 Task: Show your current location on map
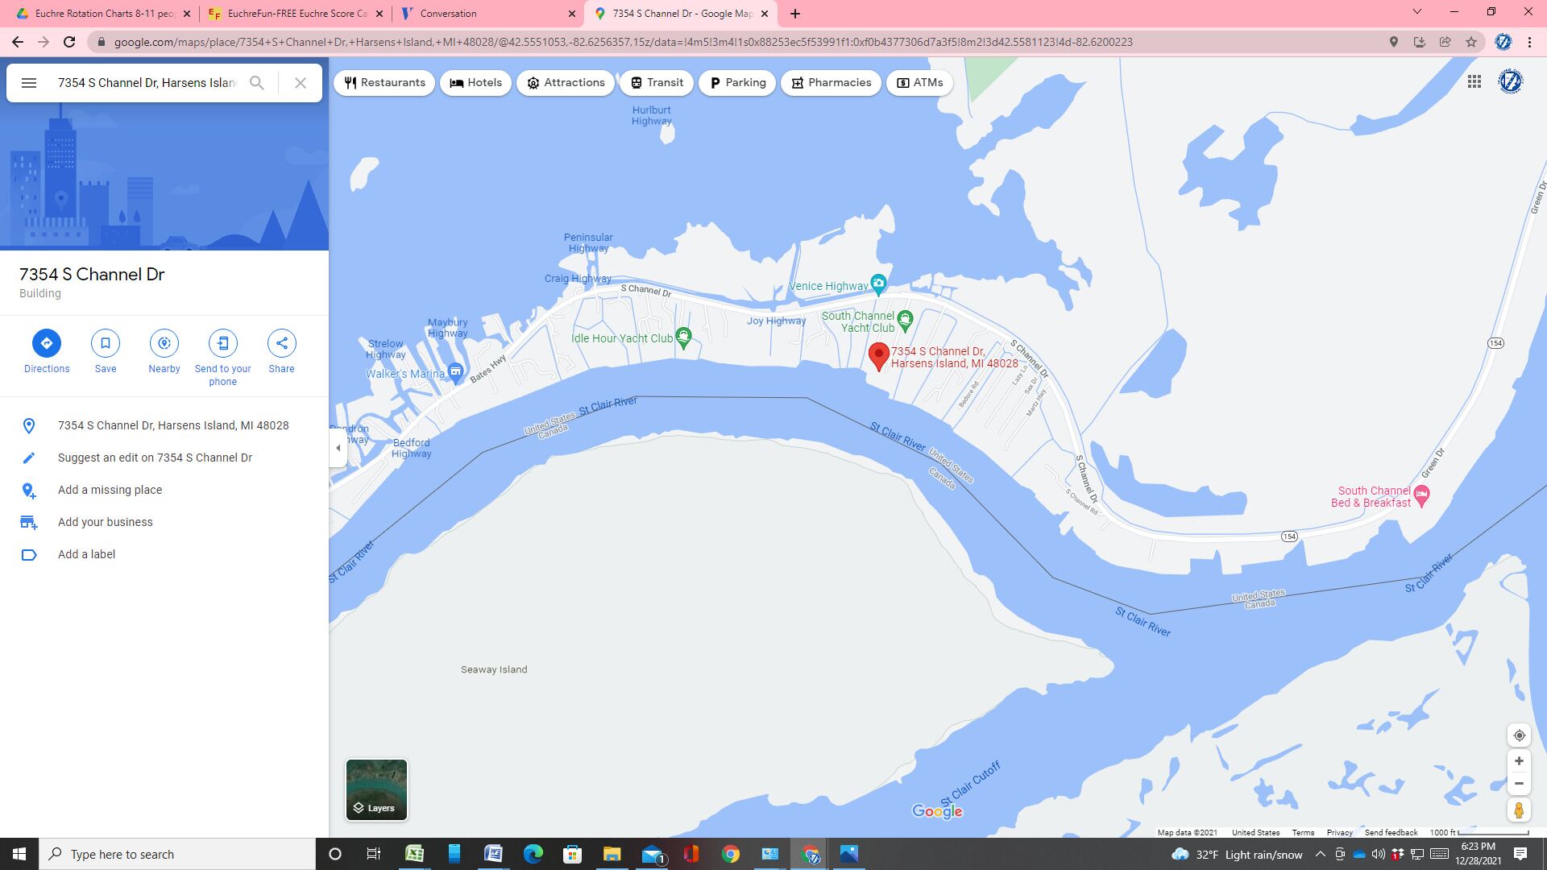point(1519,735)
